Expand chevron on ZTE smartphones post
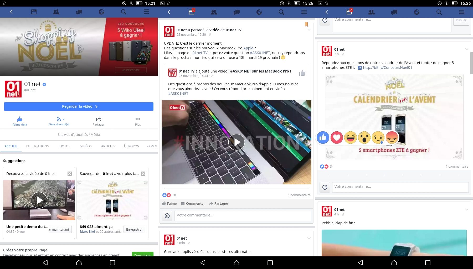Screen dimensions: 473x269 467,49
